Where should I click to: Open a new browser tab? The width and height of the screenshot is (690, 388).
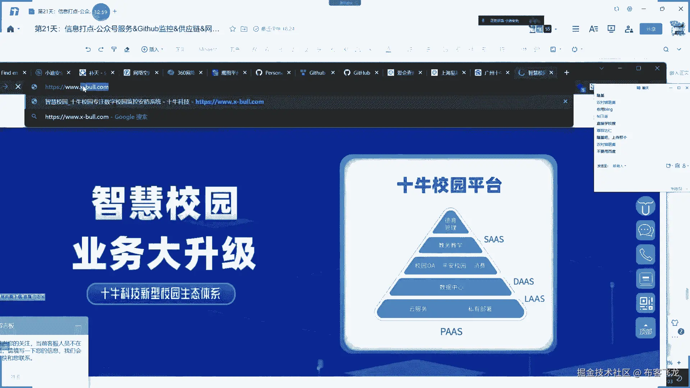(566, 73)
